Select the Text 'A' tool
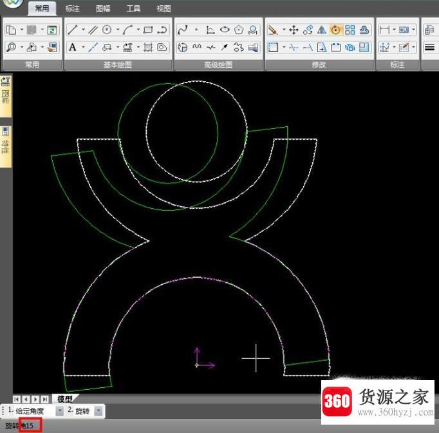Viewport: 439px width, 433px height. pos(73,47)
